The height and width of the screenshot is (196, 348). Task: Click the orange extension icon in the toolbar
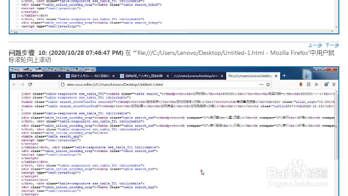click(x=301, y=84)
